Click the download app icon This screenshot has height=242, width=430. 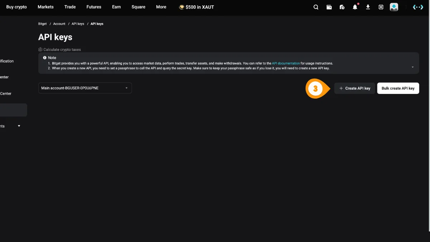[x=368, y=7]
